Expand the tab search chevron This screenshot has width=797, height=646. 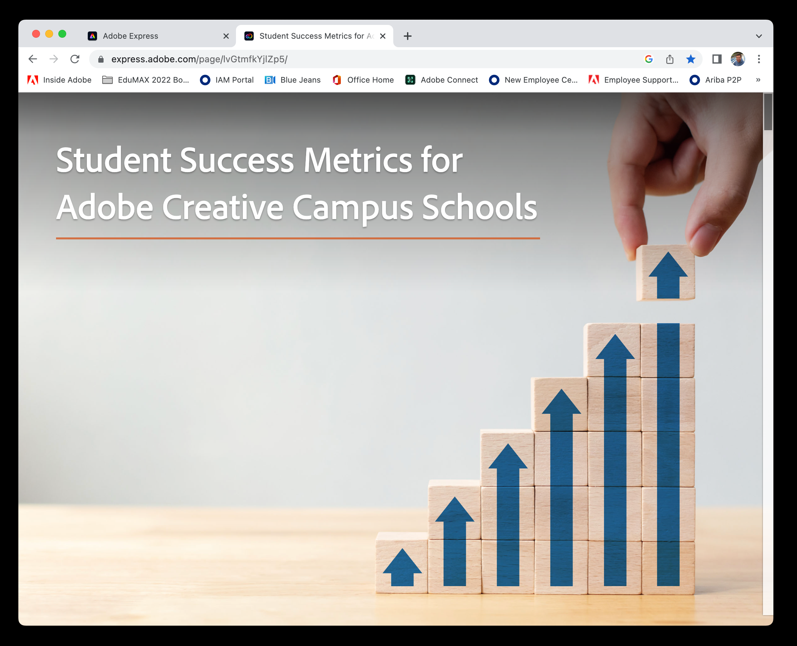tap(759, 36)
